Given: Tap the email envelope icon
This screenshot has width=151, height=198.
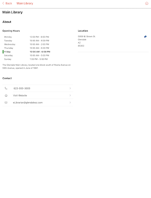Looking at the screenshot, I should [x=6, y=102].
